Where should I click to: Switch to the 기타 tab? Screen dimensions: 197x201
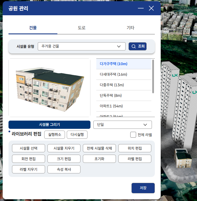tap(130, 28)
